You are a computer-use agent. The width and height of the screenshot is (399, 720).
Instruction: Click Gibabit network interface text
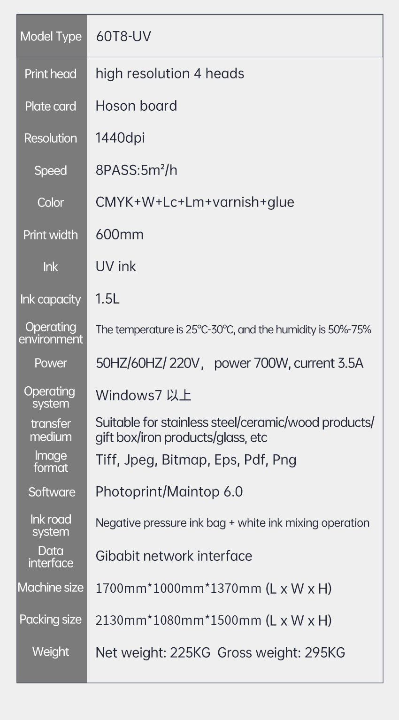pyautogui.click(x=174, y=556)
